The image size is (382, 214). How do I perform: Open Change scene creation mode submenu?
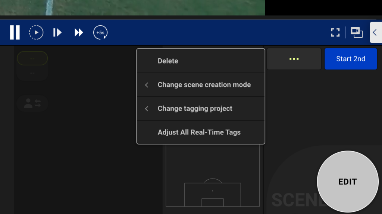tap(201, 85)
